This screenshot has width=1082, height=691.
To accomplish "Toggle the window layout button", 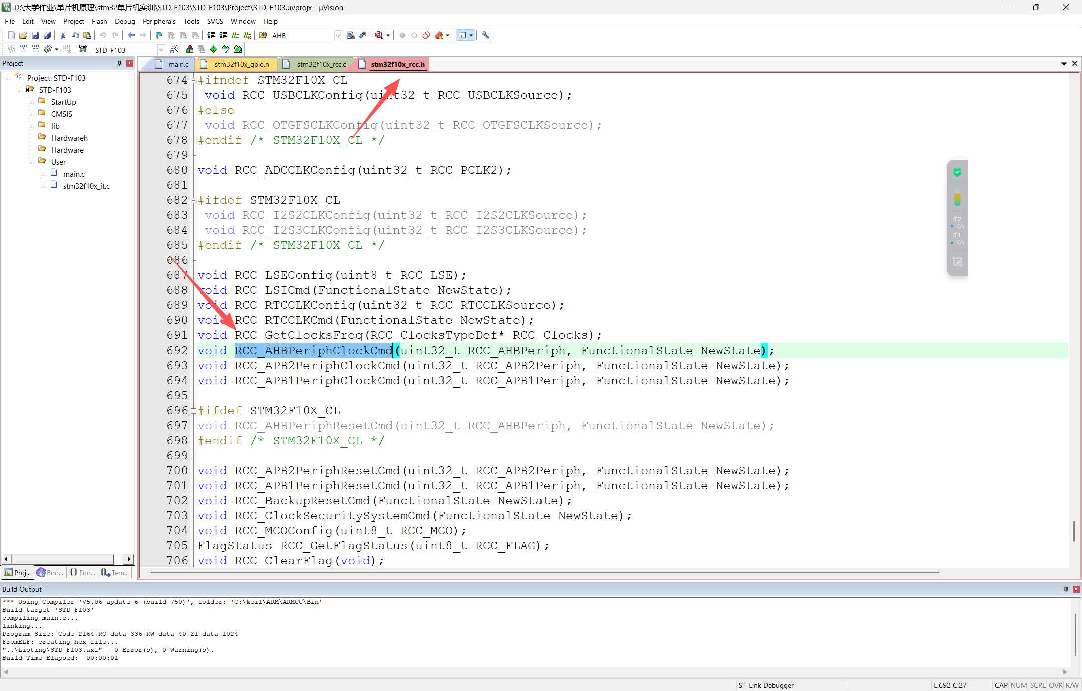I will click(463, 35).
